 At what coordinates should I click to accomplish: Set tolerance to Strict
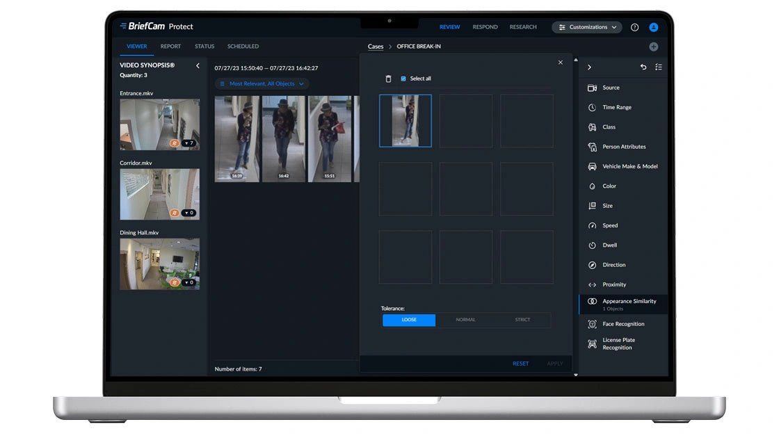pos(522,320)
